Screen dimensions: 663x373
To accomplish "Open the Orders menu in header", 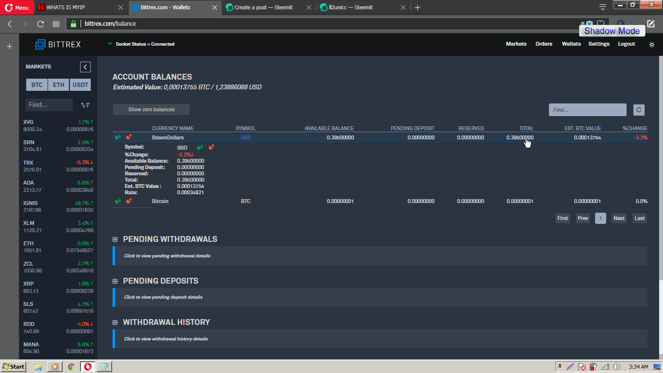I will click(x=544, y=44).
